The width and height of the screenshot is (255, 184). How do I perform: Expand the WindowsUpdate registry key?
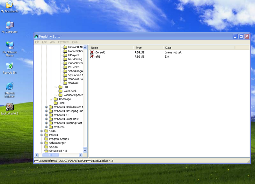click(x=56, y=95)
